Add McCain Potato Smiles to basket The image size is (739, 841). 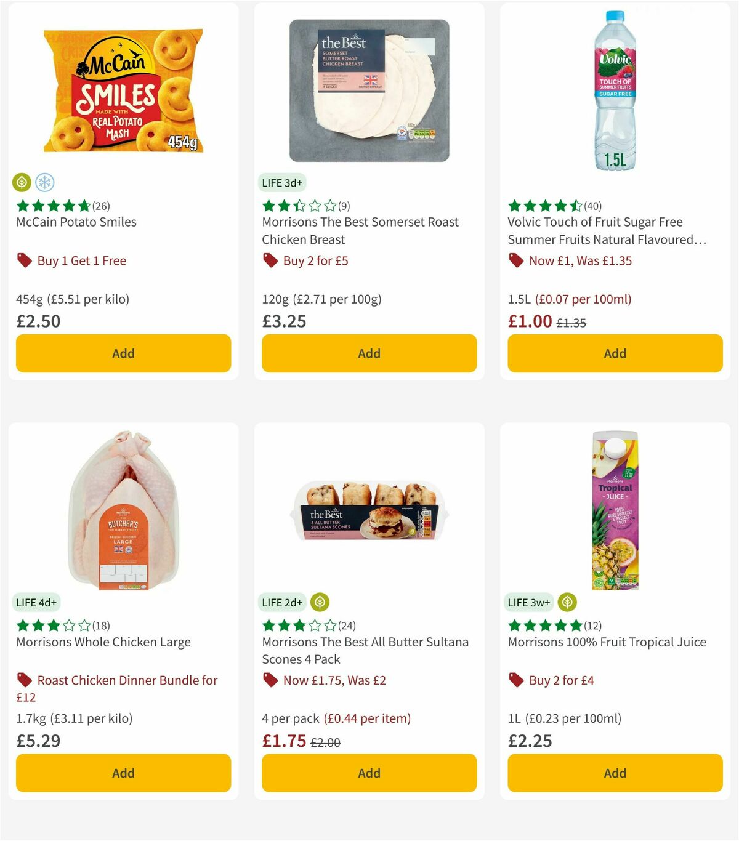tap(123, 353)
